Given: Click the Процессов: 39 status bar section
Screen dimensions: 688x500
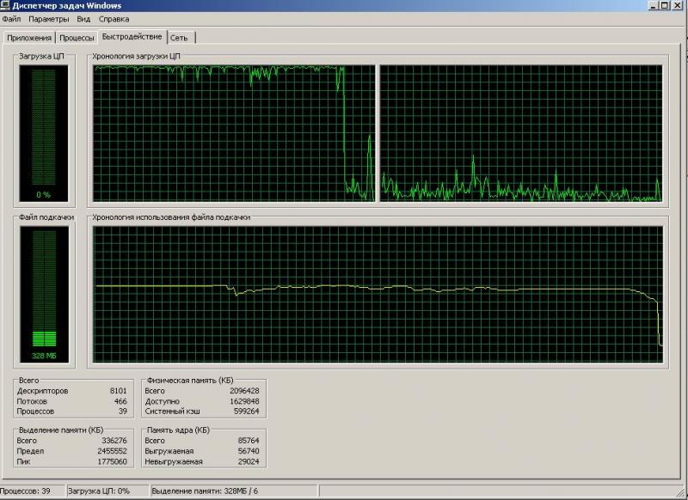Looking at the screenshot, I should click(30, 491).
